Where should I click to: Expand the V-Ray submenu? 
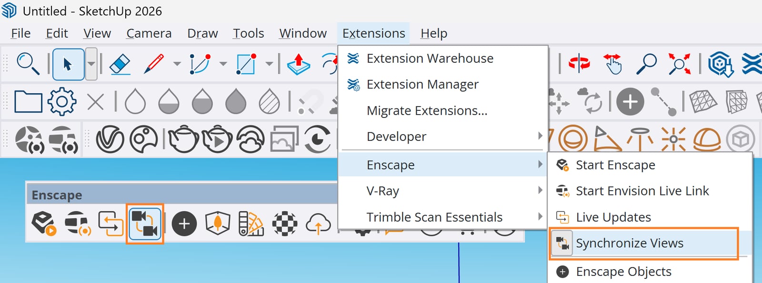click(x=443, y=191)
